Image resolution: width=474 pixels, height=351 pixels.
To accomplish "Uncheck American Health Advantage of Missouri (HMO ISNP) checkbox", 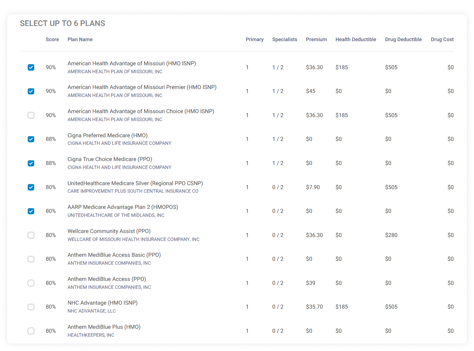I will click(x=31, y=67).
